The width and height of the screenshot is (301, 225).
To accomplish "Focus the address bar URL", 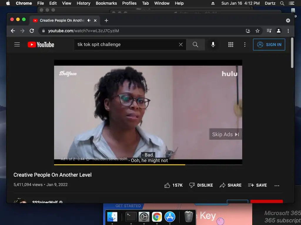I will 83,31.
